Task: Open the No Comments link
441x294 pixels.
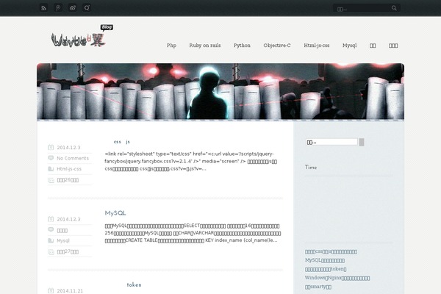Action: point(73,158)
